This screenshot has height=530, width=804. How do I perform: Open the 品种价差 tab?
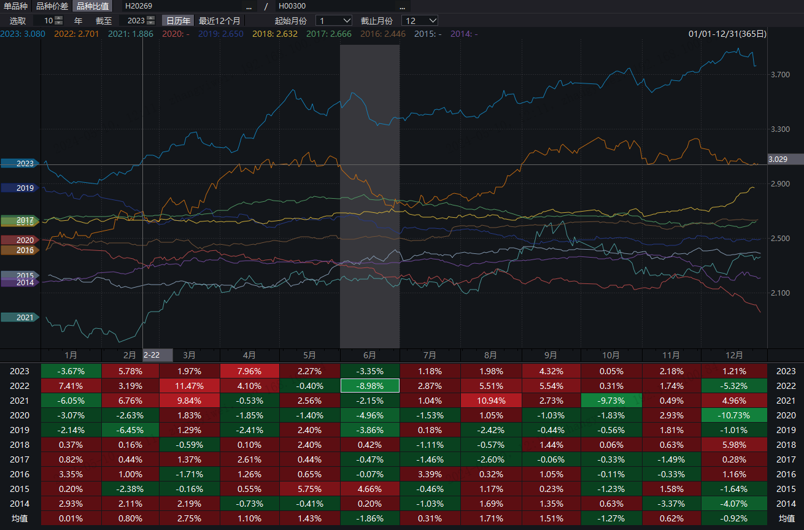click(x=52, y=7)
